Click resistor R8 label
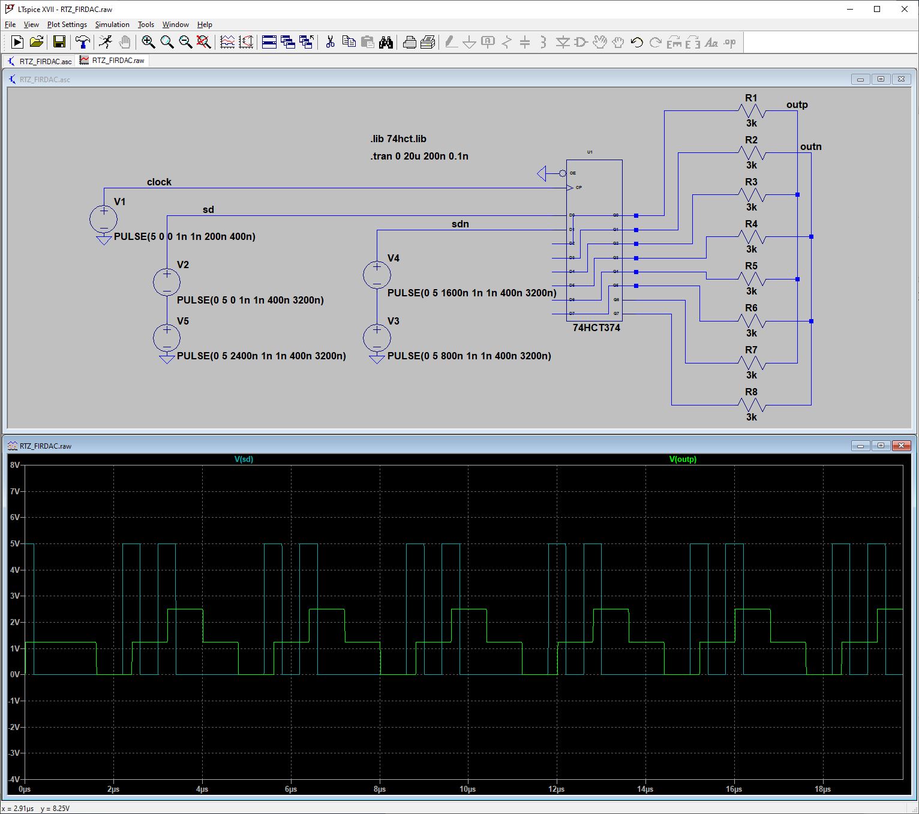 [x=751, y=392]
